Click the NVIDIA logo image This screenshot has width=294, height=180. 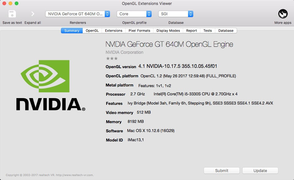(x=51, y=85)
